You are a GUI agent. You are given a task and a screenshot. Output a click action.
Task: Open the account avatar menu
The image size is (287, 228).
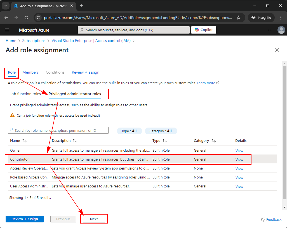(x=281, y=30)
